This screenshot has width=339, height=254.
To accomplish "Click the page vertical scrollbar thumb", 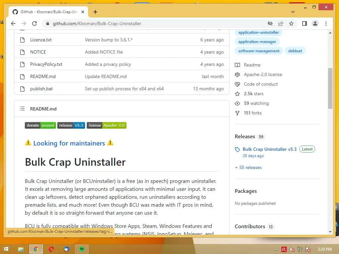I will click(330, 88).
